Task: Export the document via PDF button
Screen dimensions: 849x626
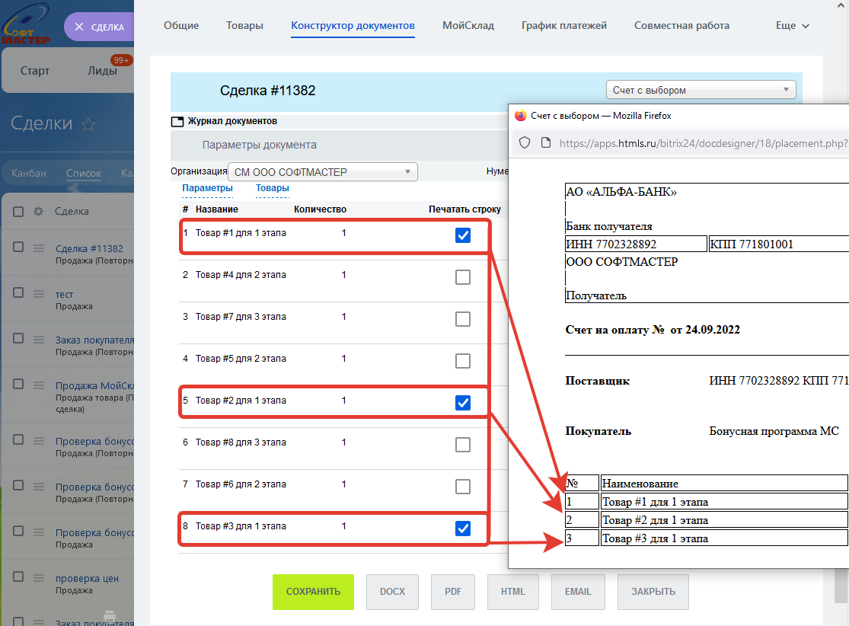Action: (x=453, y=592)
